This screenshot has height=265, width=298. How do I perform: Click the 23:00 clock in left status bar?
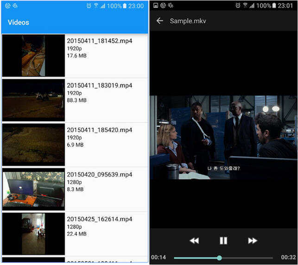pos(136,6)
